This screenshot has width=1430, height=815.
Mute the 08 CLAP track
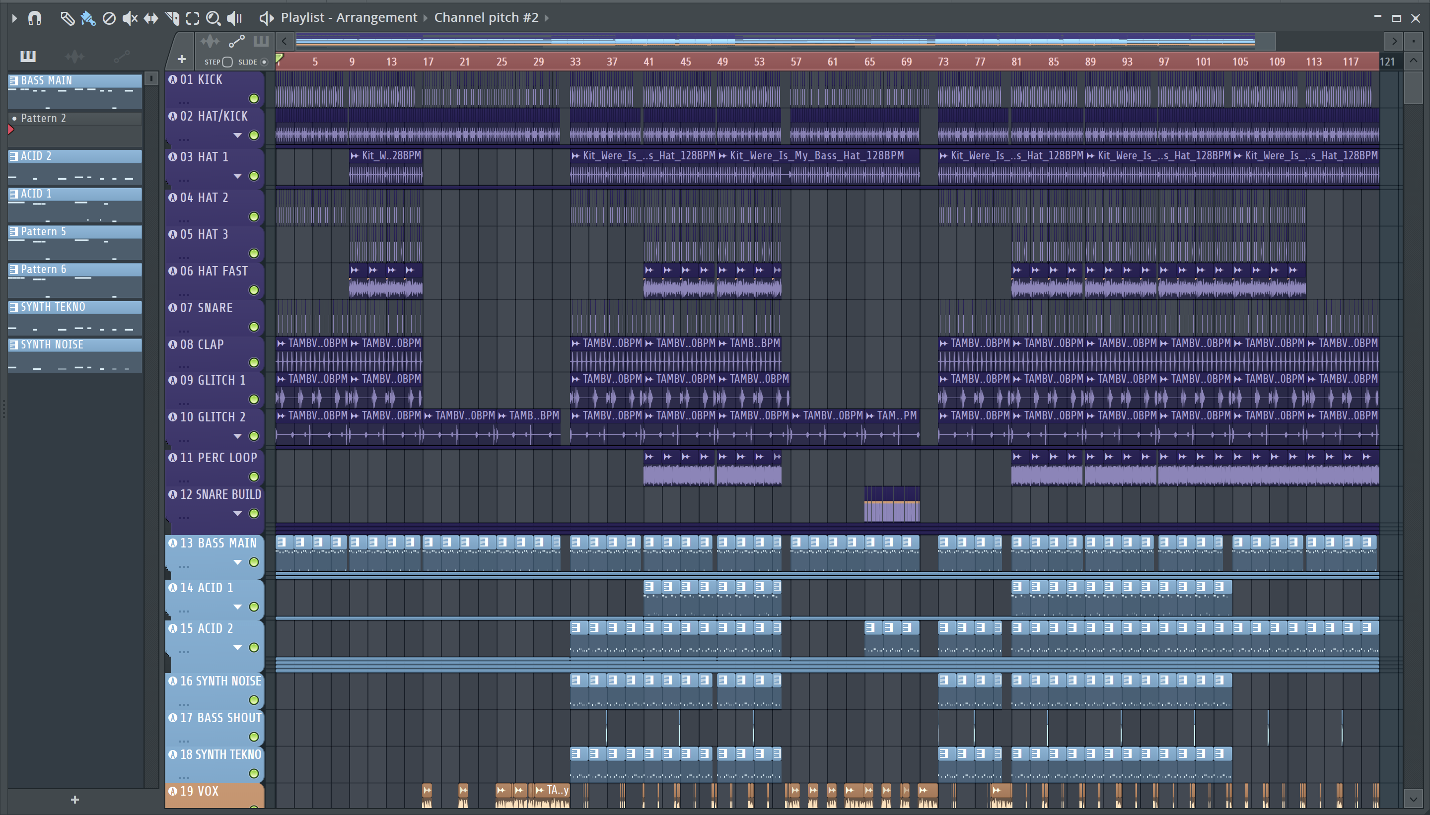coord(254,363)
